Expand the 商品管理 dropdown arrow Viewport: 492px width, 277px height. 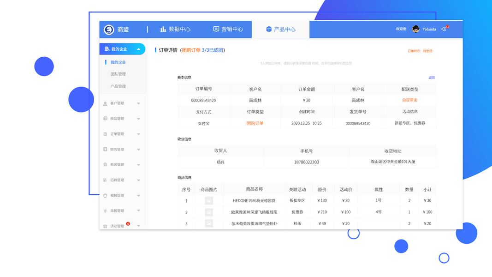point(138,119)
